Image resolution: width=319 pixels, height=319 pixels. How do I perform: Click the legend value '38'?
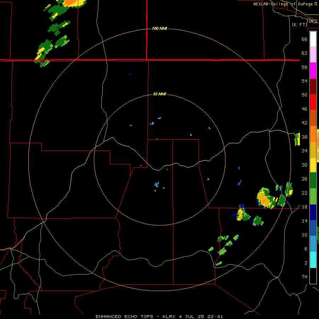[x=304, y=137]
